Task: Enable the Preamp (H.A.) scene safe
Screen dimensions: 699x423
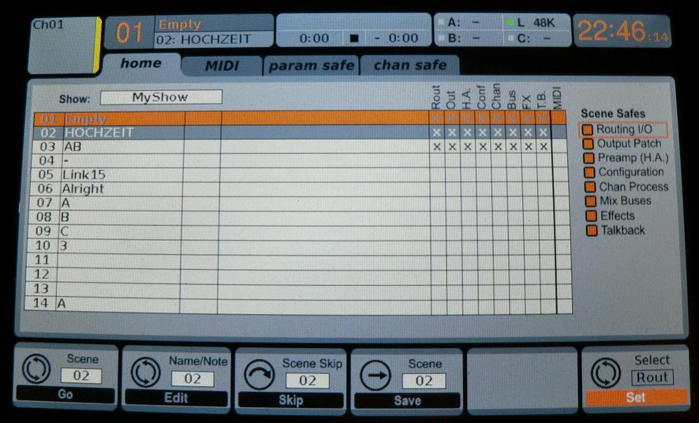Action: (589, 158)
